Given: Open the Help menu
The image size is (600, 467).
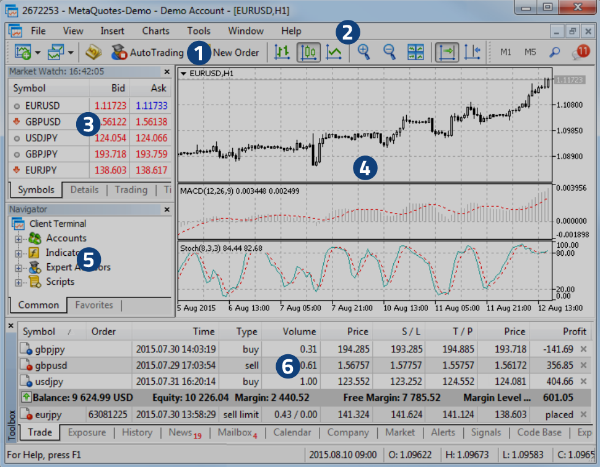Looking at the screenshot, I should click(291, 31).
